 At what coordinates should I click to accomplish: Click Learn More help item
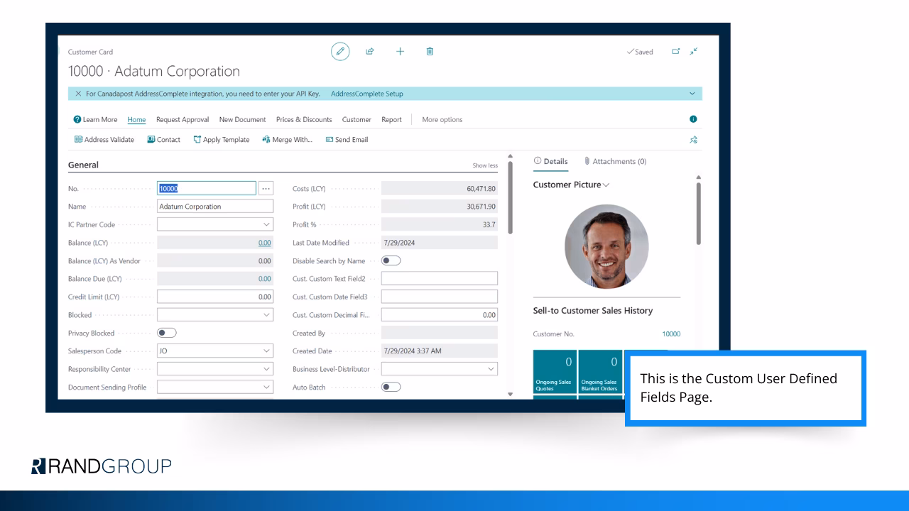click(x=96, y=120)
